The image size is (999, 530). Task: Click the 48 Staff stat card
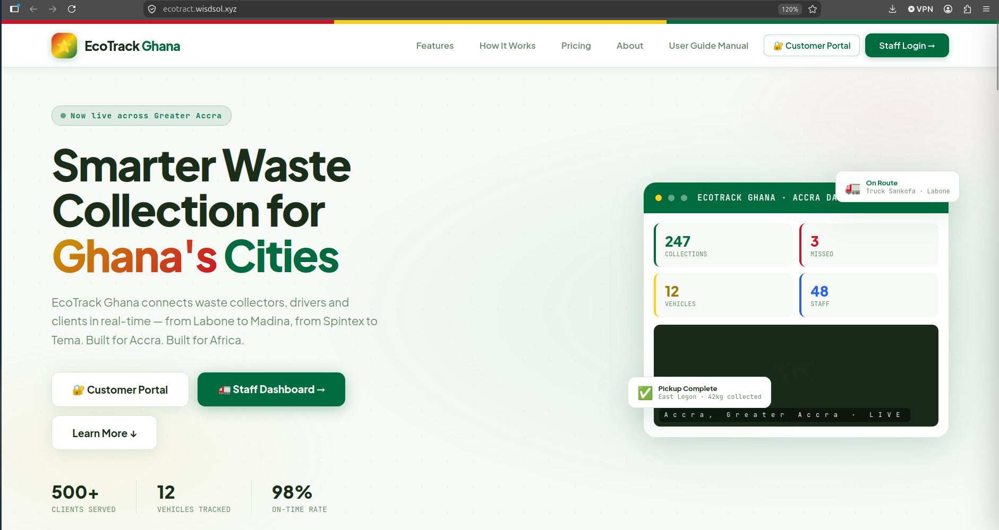tap(869, 295)
